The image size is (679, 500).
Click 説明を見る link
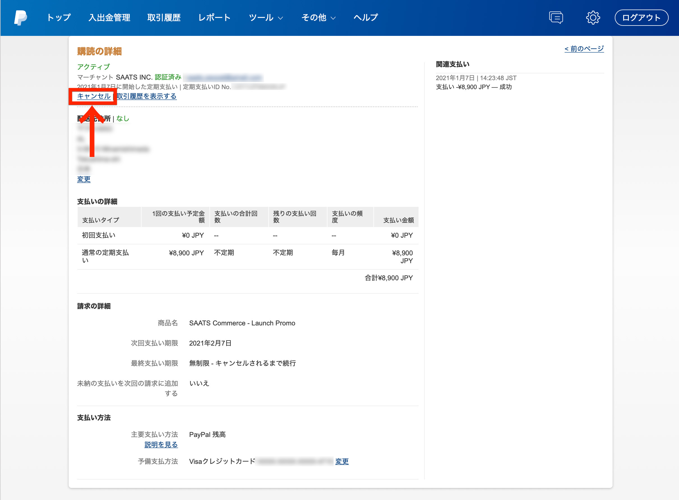161,445
